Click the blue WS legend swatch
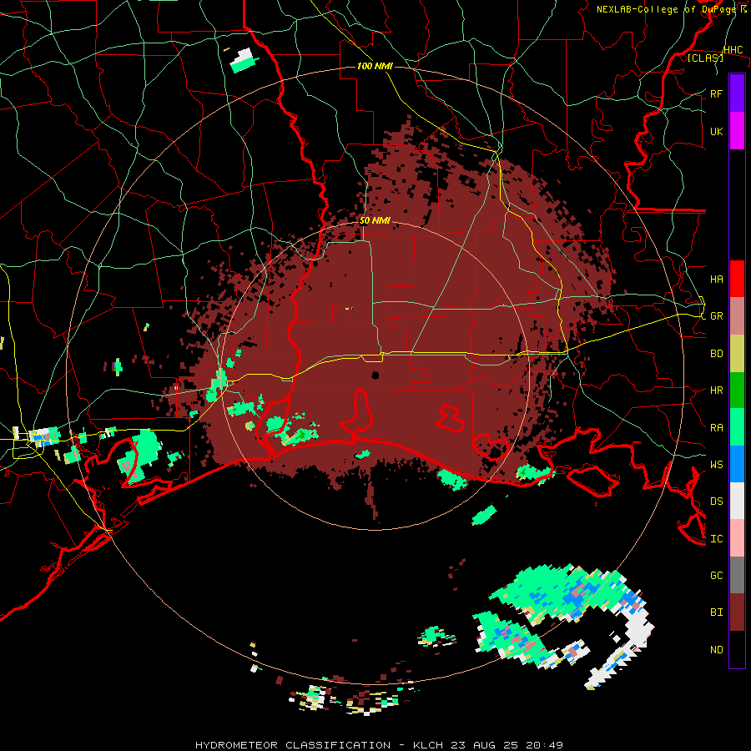751x751 pixels. (737, 464)
